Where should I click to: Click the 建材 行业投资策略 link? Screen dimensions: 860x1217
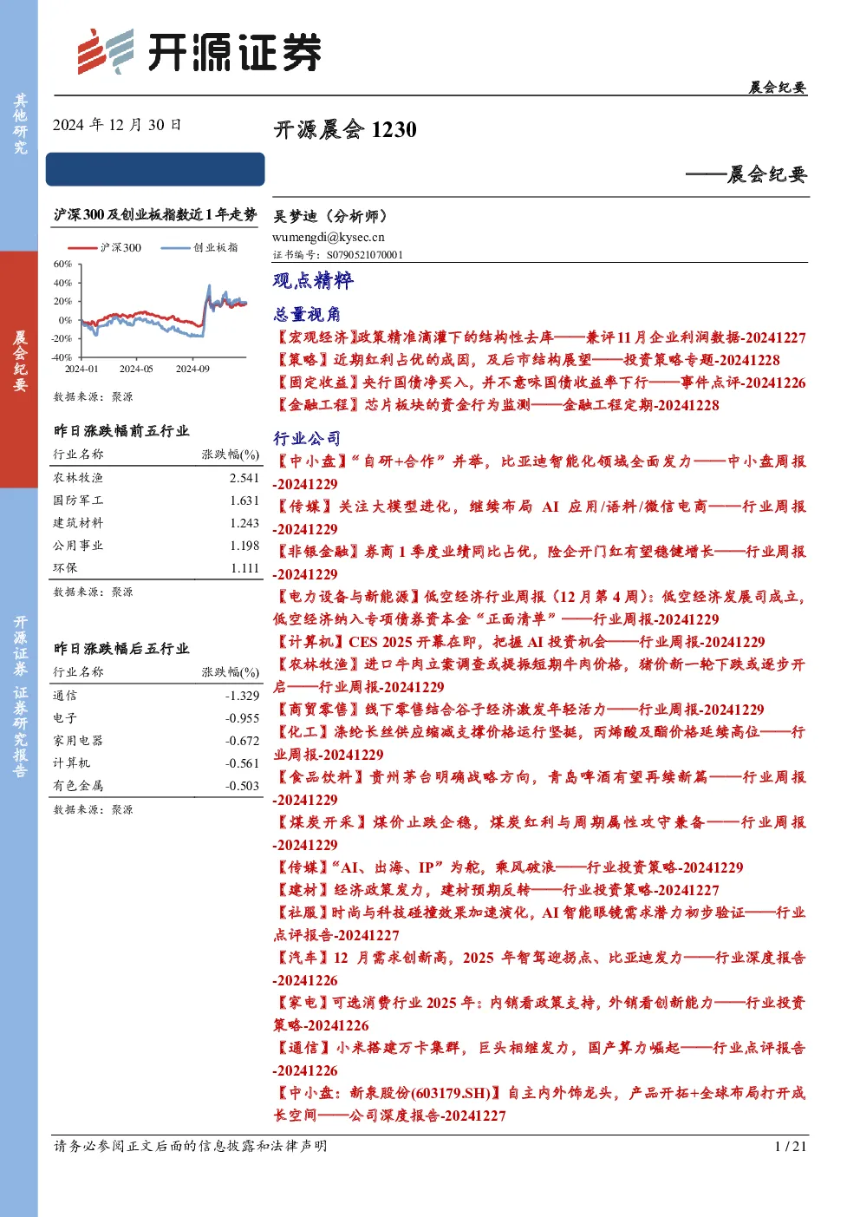click(x=497, y=890)
